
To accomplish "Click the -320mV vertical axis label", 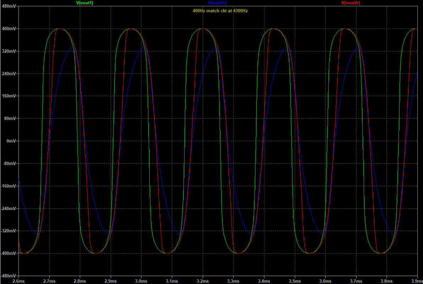I will (x=8, y=231).
